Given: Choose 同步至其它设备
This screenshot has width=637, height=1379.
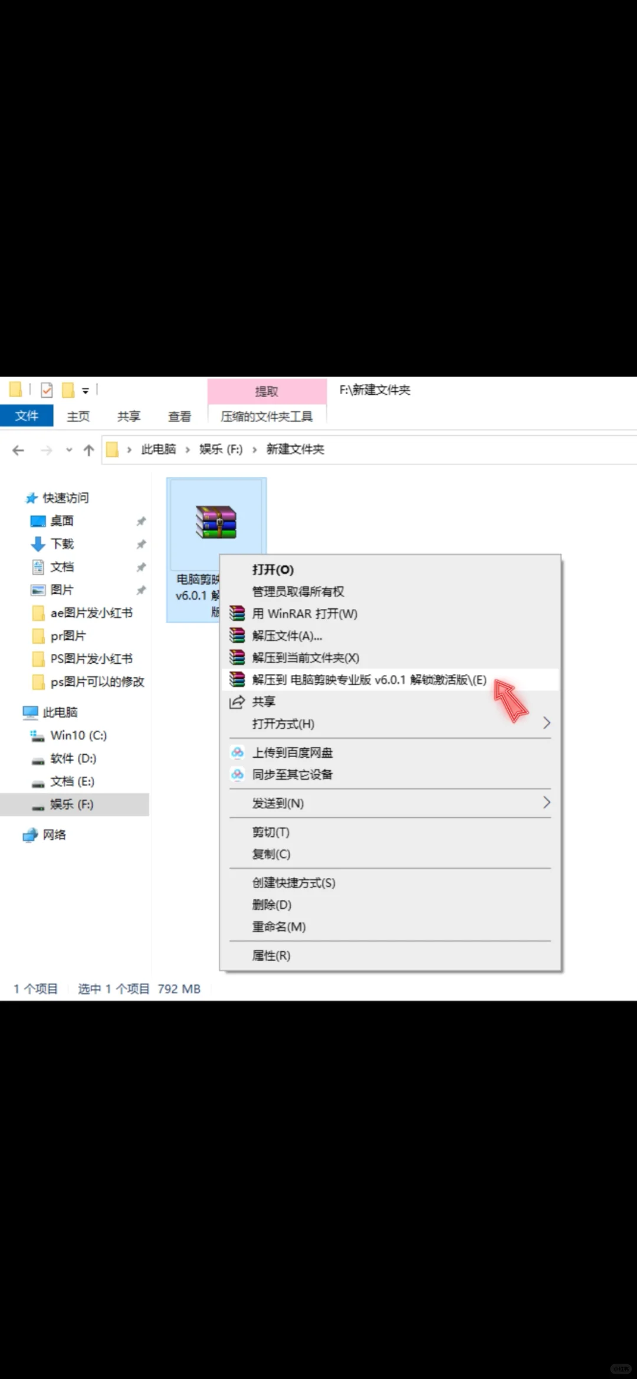Looking at the screenshot, I should tap(390, 775).
